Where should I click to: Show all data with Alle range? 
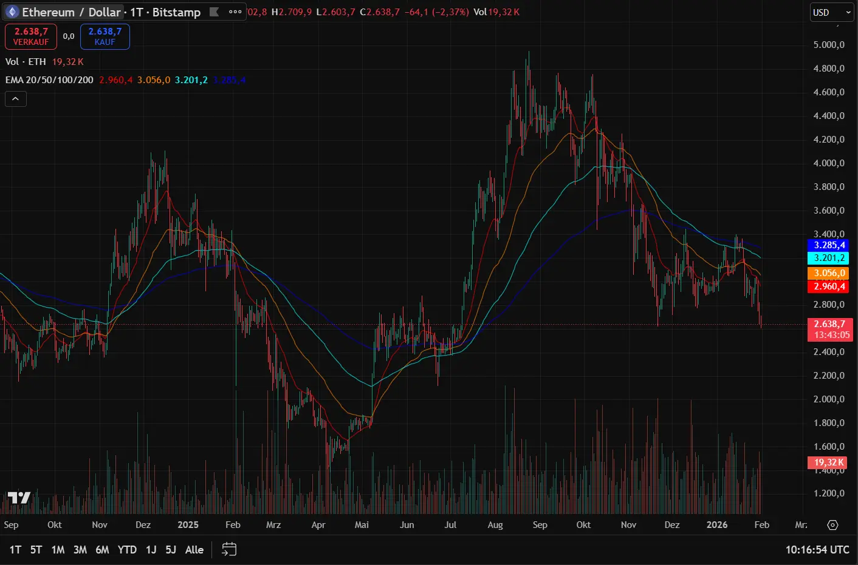click(x=194, y=550)
